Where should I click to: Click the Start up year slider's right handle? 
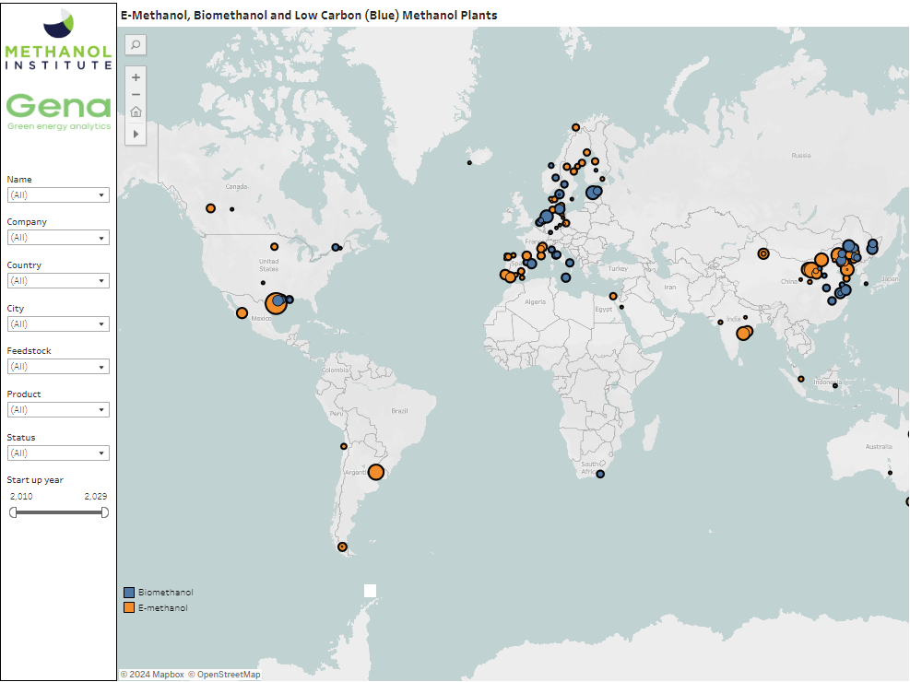(104, 511)
